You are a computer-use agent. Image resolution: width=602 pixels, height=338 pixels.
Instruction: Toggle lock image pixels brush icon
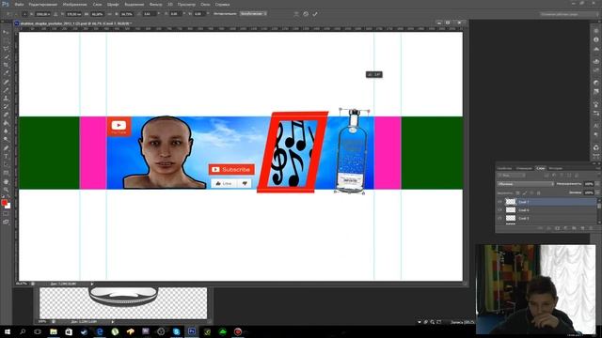[525, 192]
